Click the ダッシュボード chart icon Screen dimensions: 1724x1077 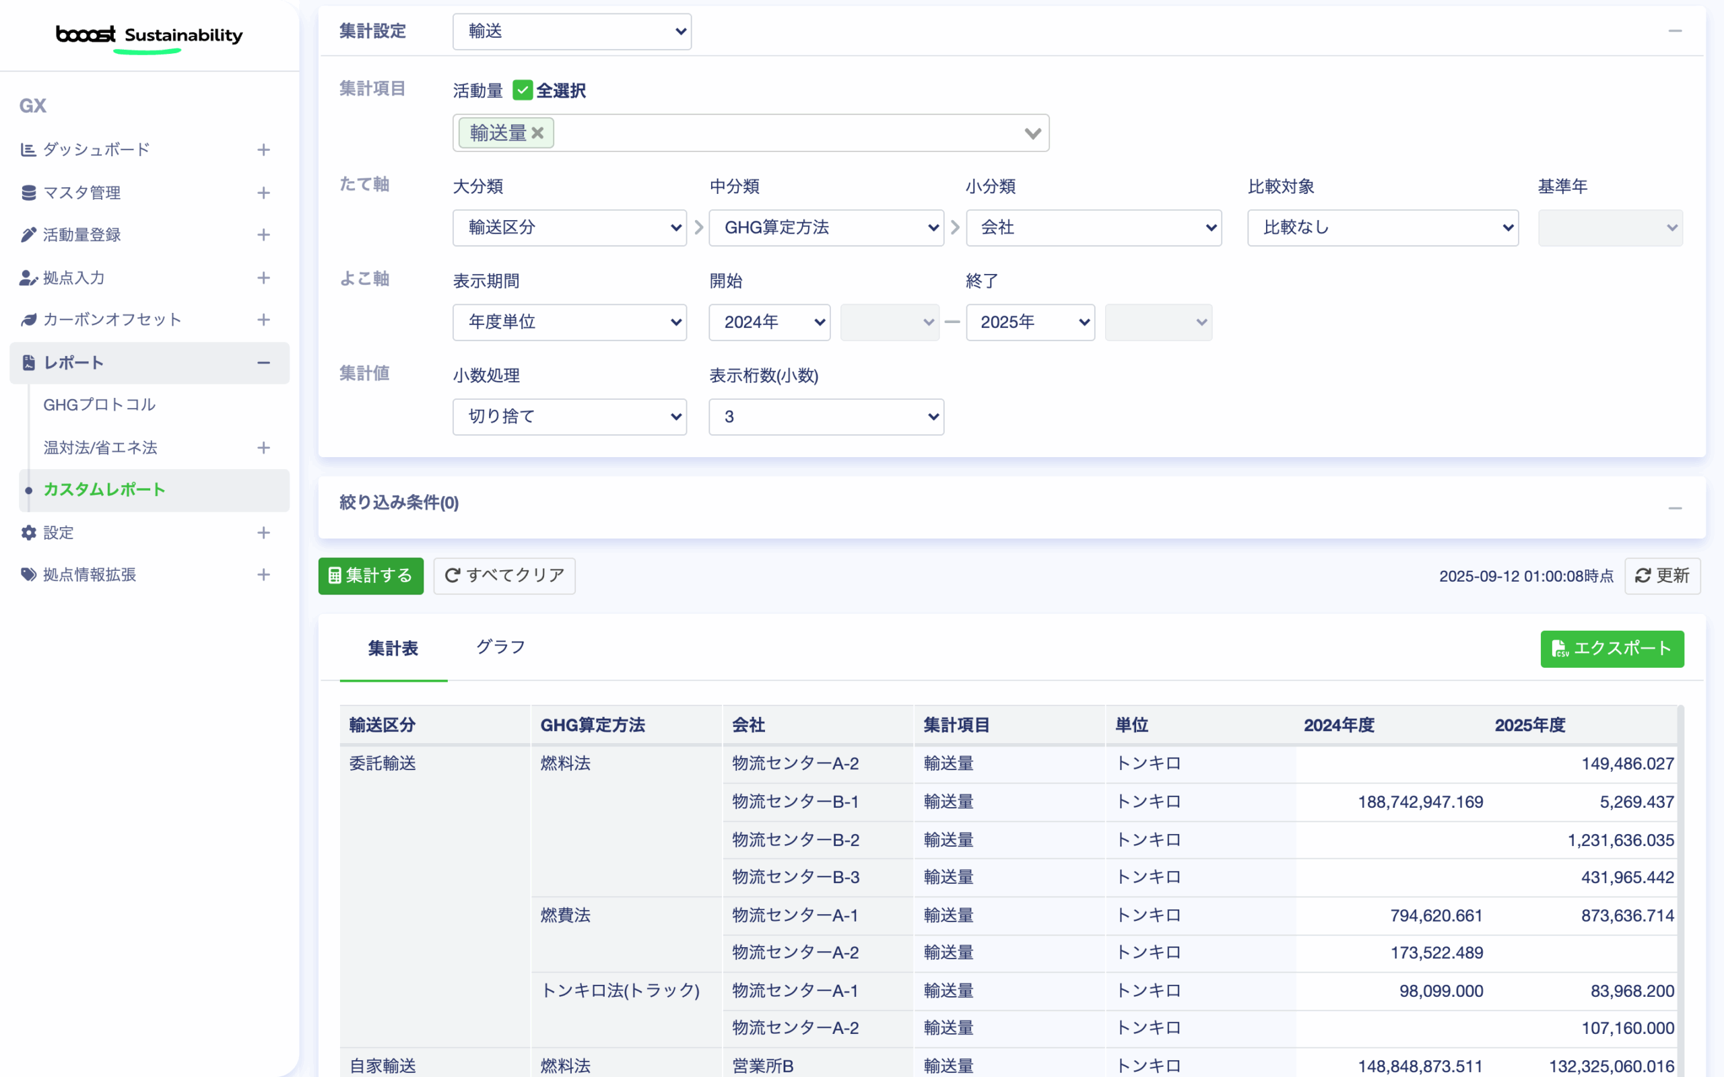pyautogui.click(x=28, y=149)
